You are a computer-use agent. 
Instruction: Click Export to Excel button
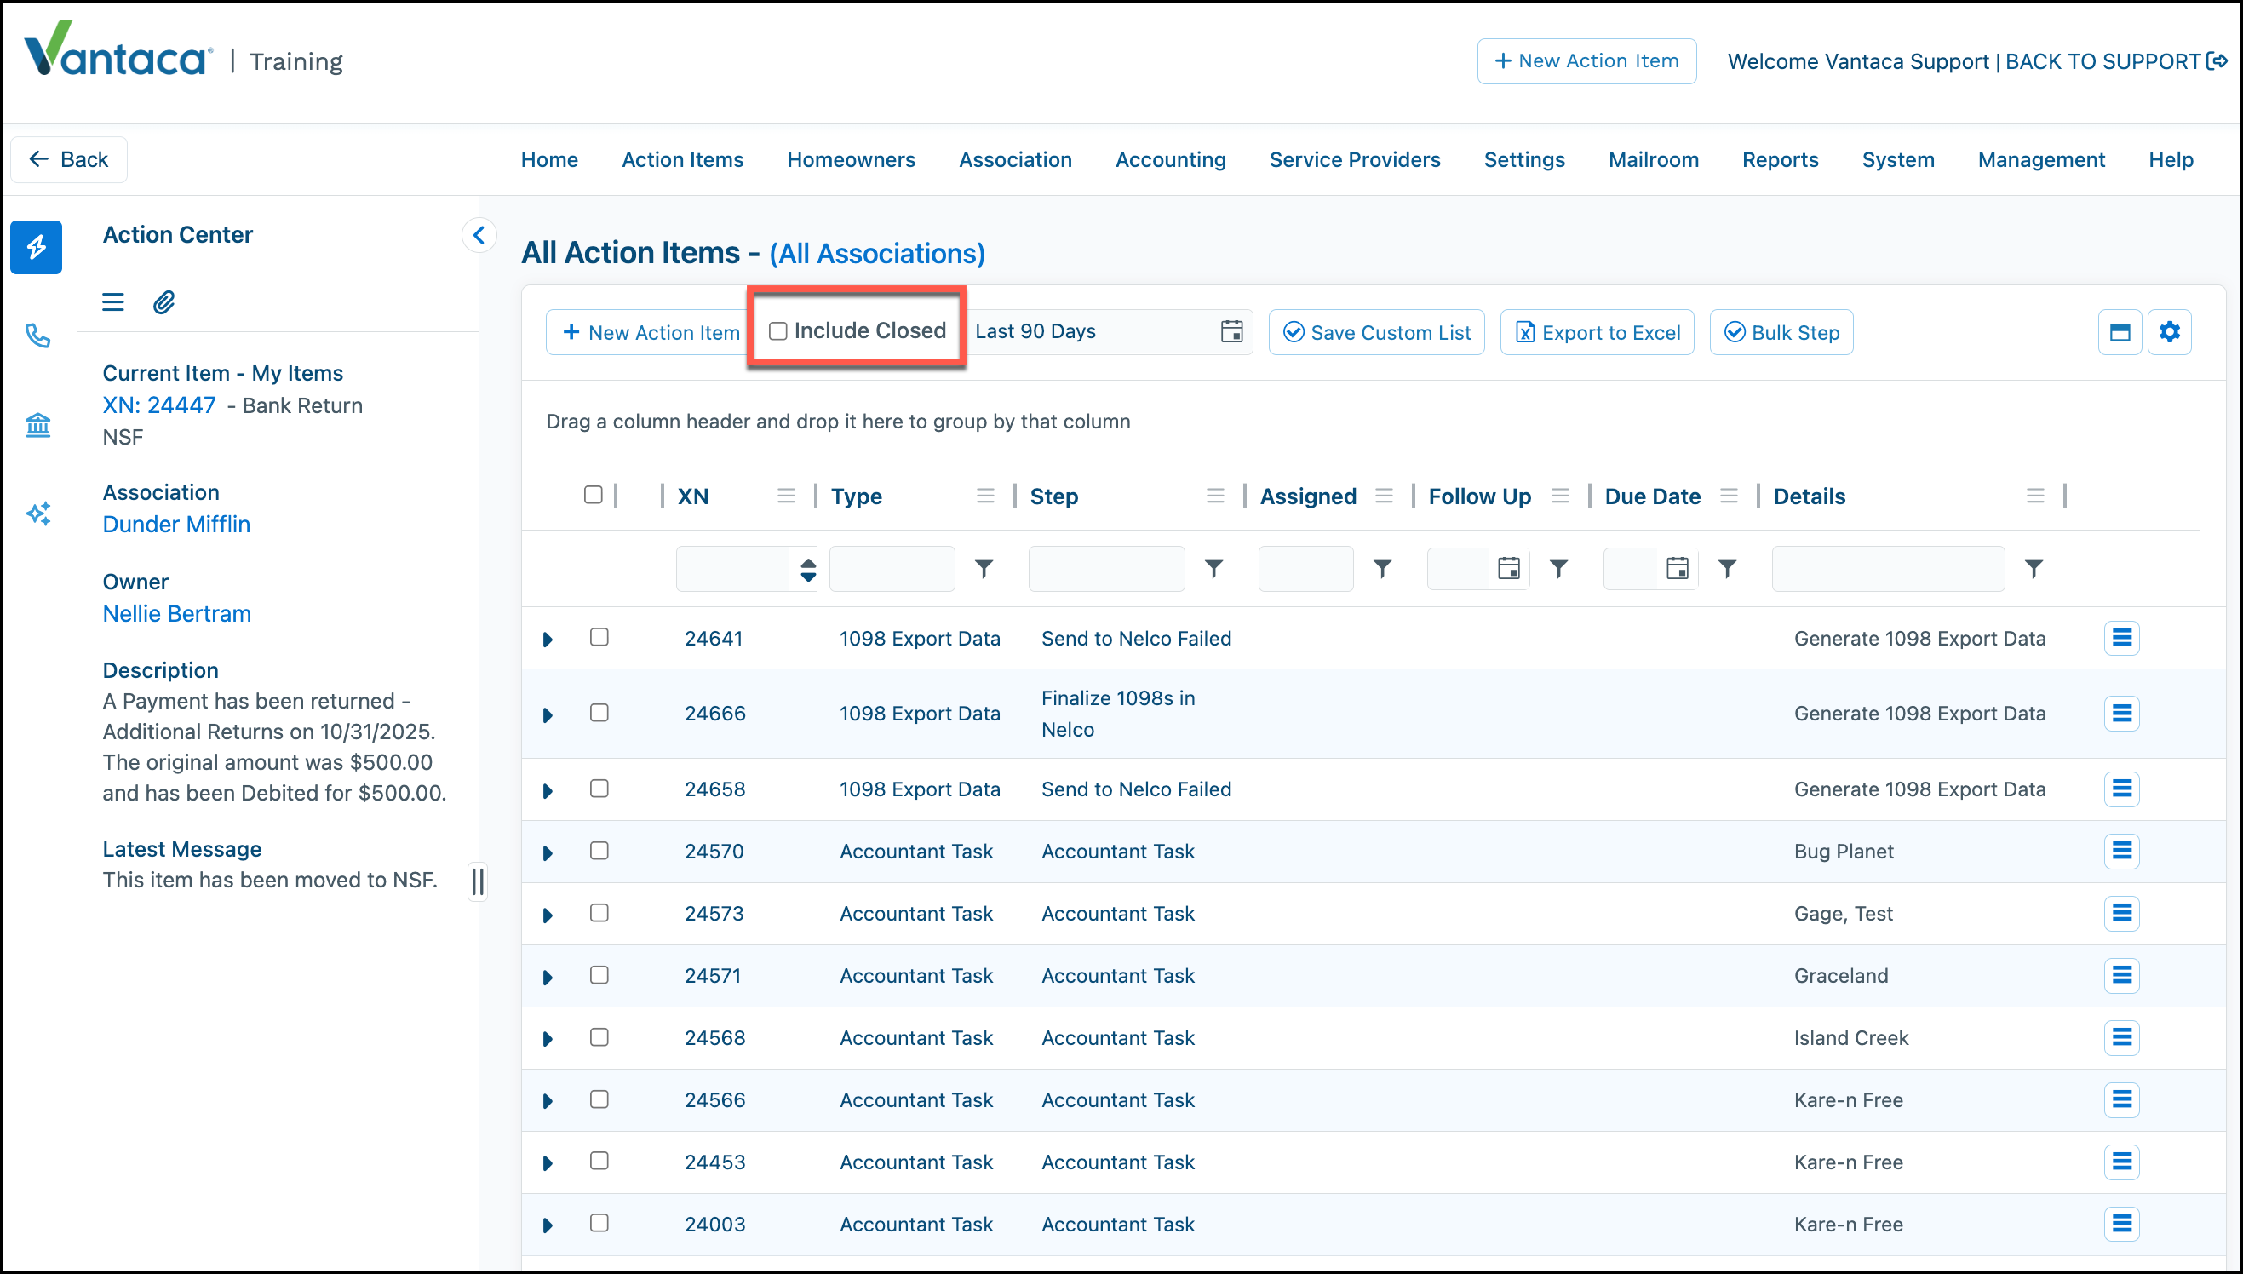pyautogui.click(x=1597, y=332)
